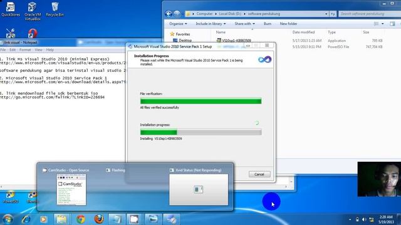Click Explorer back navigation arrow

169,14
